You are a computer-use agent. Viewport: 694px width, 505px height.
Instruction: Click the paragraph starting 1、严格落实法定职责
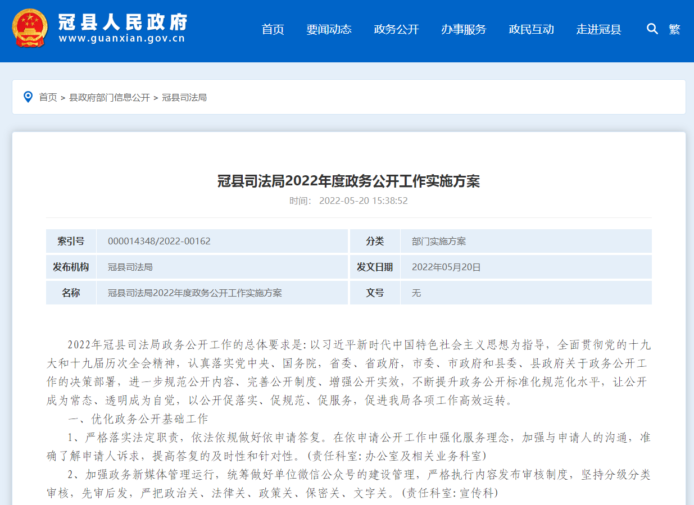tap(348, 446)
